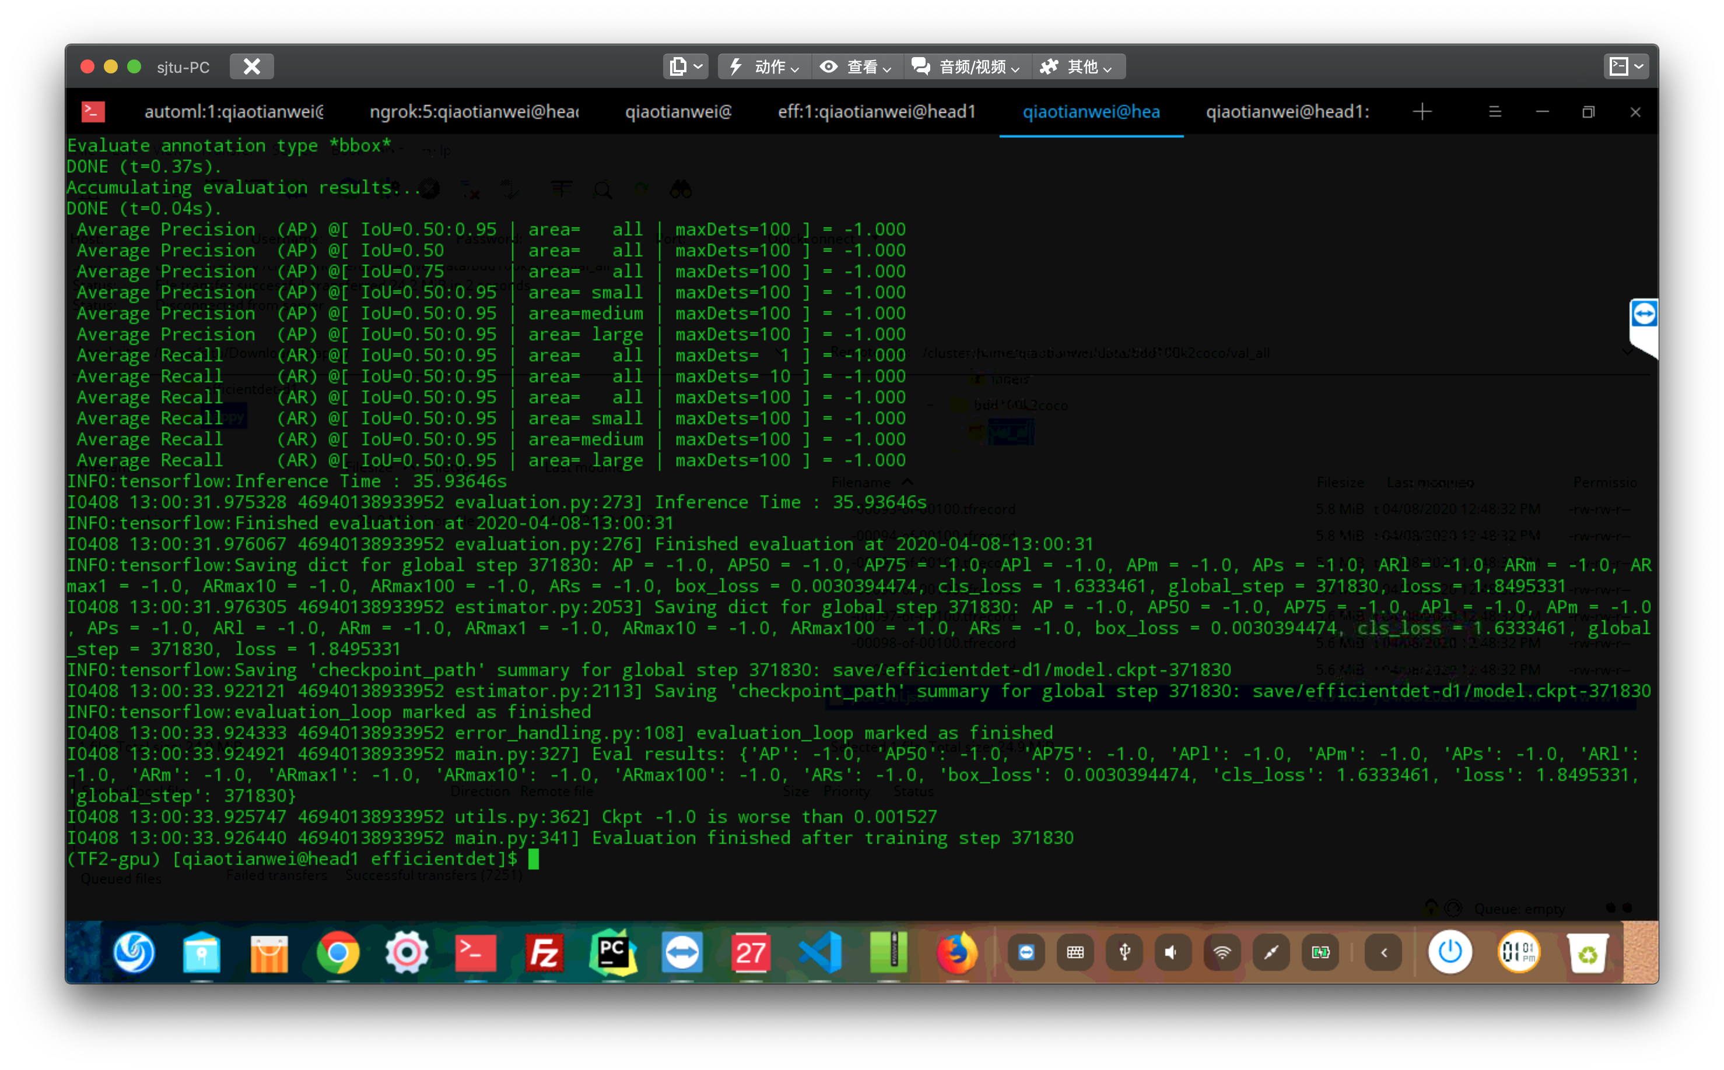Expand the 查看 view dropdown
This screenshot has height=1070, width=1724.
coord(856,66)
